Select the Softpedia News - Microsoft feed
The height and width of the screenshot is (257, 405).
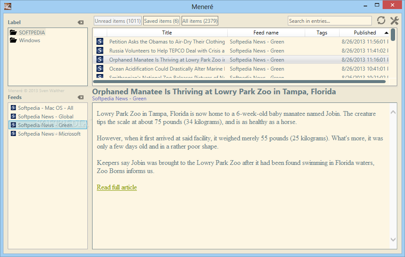coord(49,133)
